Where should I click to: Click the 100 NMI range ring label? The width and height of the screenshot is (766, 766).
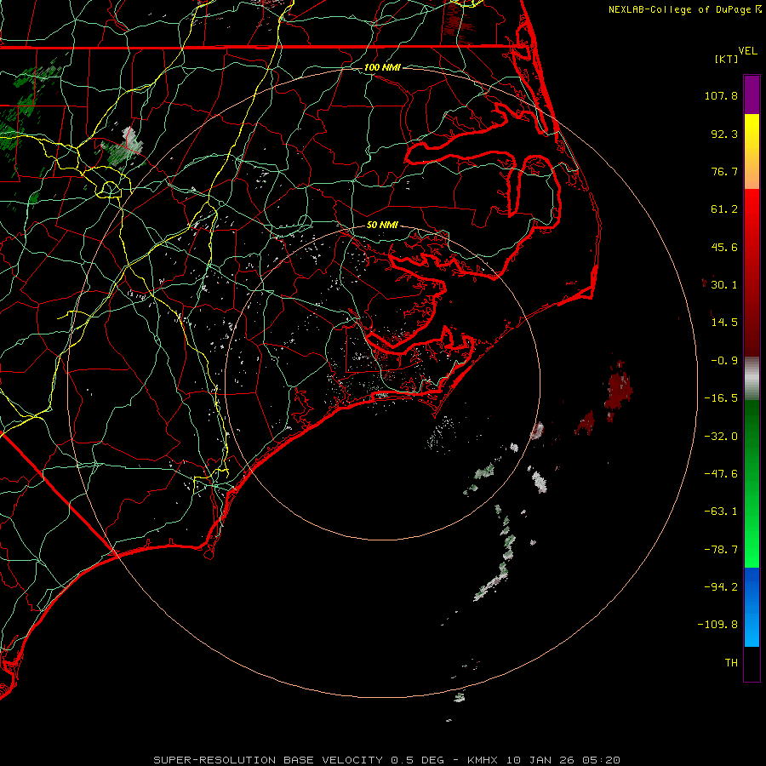point(382,67)
